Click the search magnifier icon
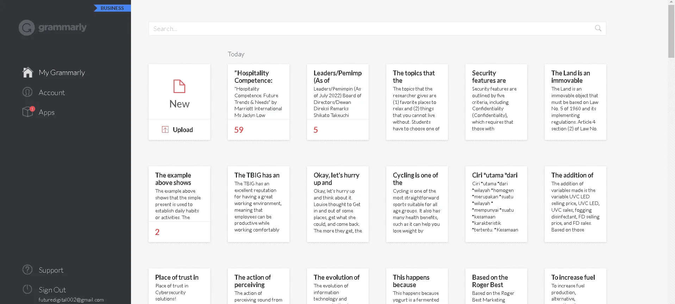 pos(598,28)
